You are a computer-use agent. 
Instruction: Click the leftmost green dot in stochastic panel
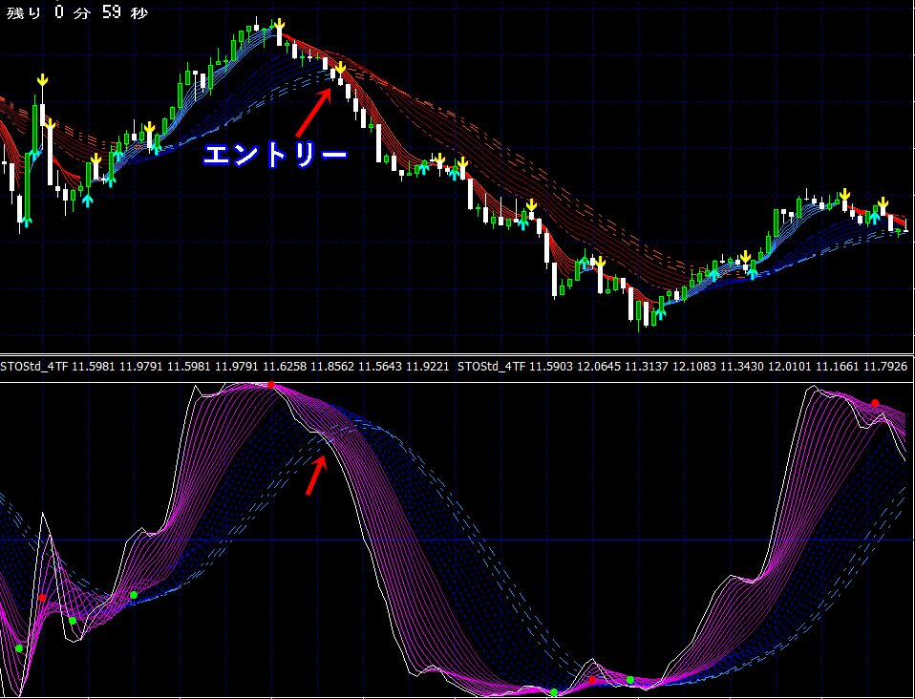(18, 648)
